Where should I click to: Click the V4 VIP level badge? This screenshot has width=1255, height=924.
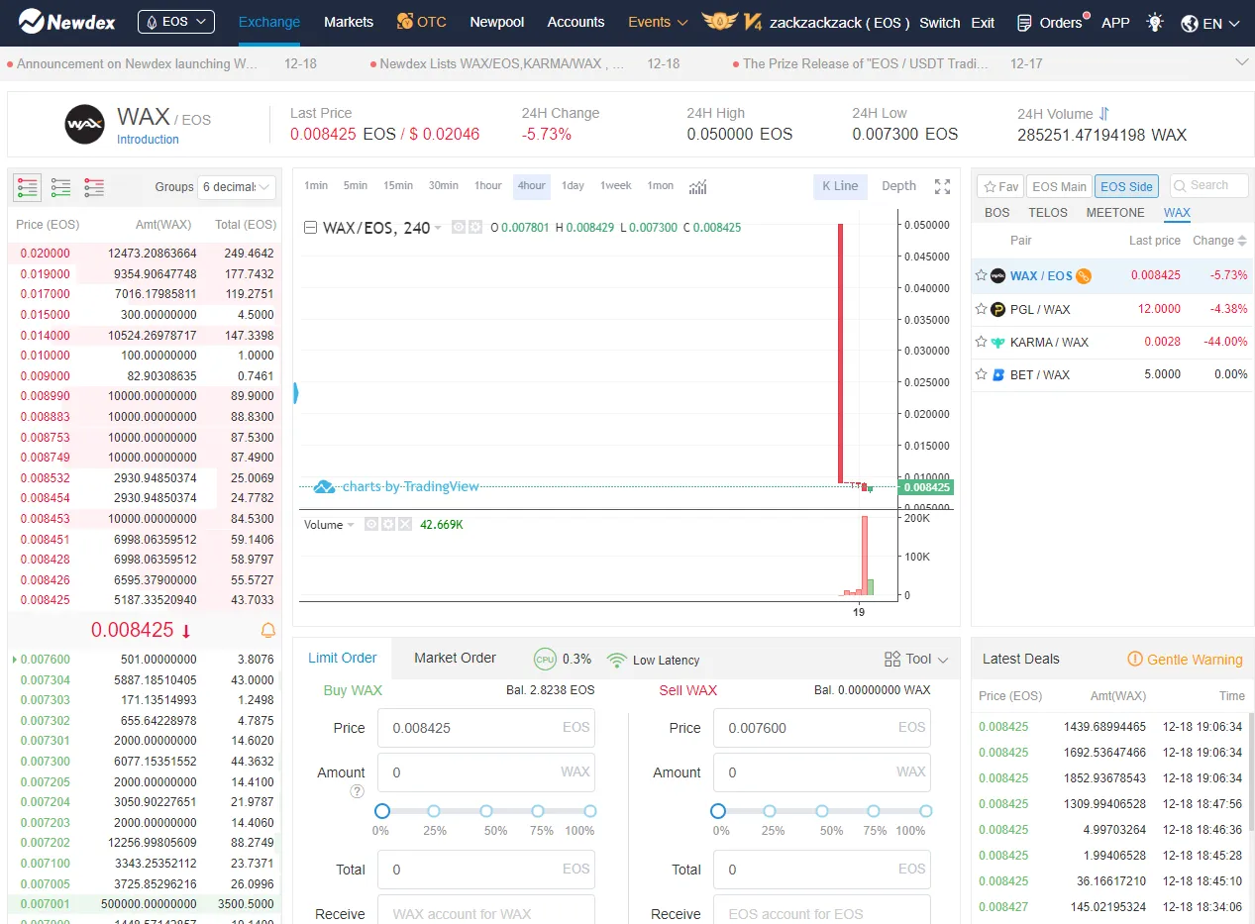[753, 22]
